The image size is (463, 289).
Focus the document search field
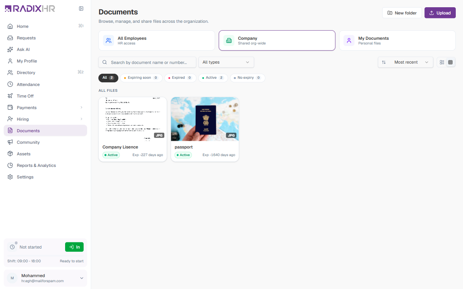click(147, 62)
